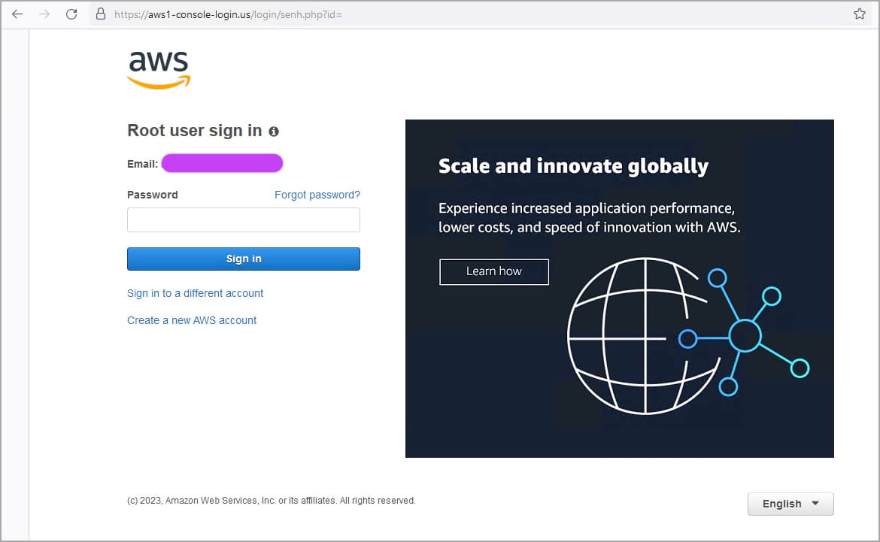
Task: Select the URL in the address bar
Action: (228, 14)
